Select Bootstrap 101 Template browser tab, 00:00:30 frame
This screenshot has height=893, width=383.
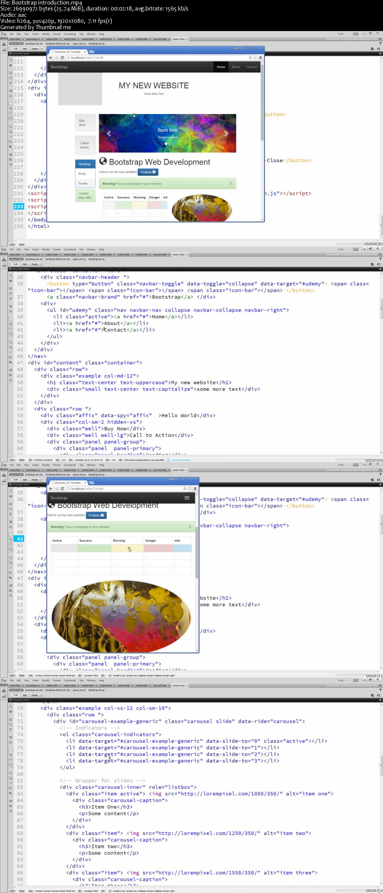68,52
